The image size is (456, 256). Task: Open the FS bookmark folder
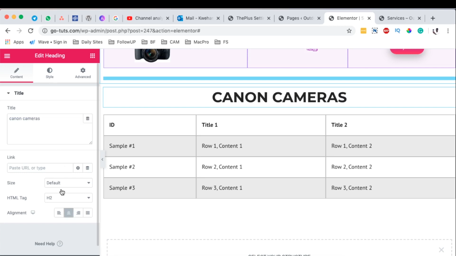click(222, 42)
